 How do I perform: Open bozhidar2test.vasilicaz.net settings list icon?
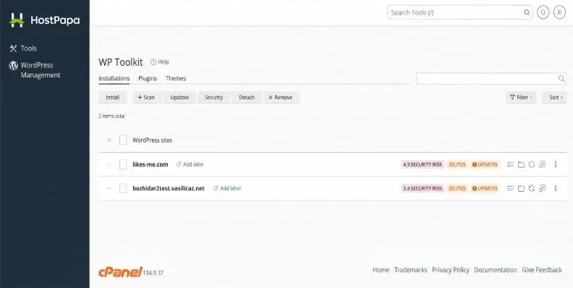(x=511, y=189)
